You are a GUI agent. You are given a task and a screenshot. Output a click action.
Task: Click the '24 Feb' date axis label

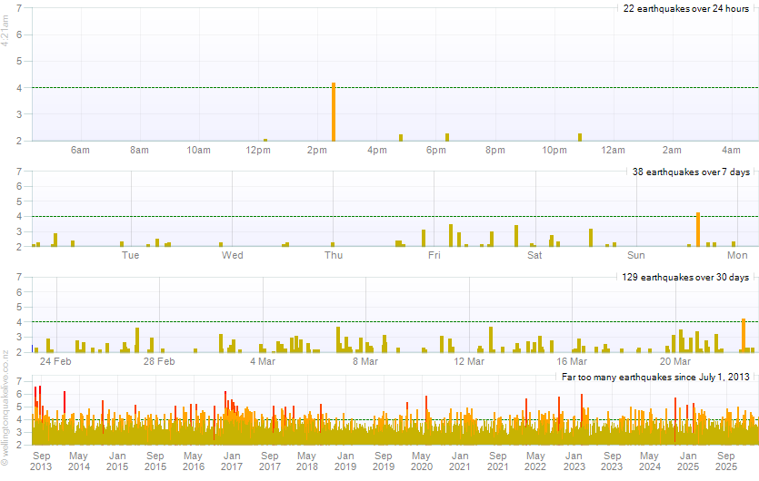click(56, 361)
